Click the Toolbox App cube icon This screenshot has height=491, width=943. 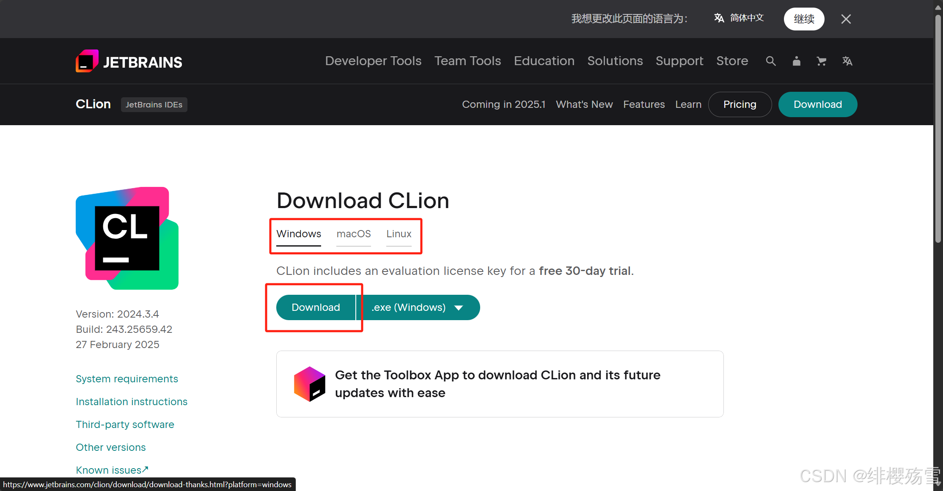310,384
